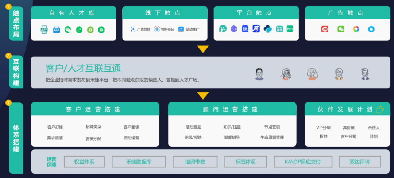Viewport: 394px width, 178px height.
Task: Click the 生命周期管理 text
Action: 272,137
